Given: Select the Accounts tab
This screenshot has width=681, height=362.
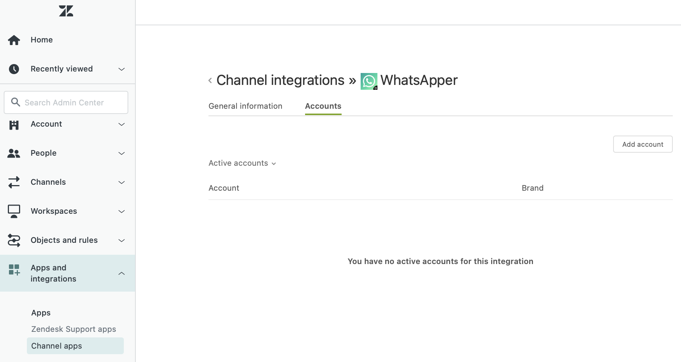Looking at the screenshot, I should 323,106.
